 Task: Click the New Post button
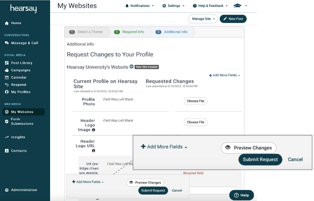click(233, 19)
